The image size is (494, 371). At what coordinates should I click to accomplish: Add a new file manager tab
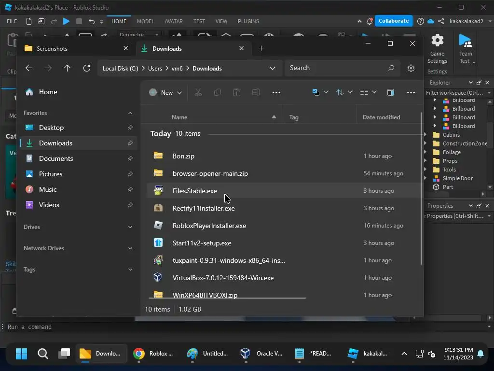pyautogui.click(x=261, y=48)
